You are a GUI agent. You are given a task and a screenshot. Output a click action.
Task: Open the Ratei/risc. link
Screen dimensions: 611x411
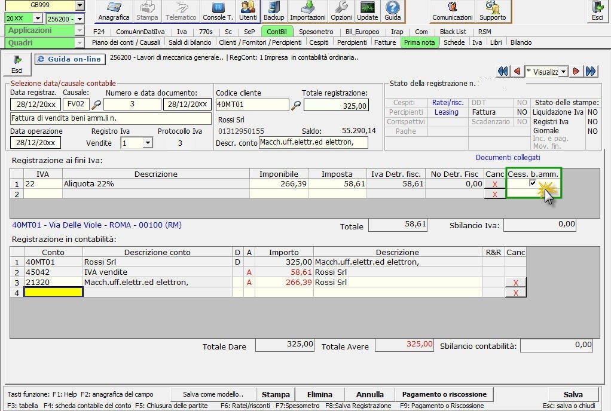point(448,103)
